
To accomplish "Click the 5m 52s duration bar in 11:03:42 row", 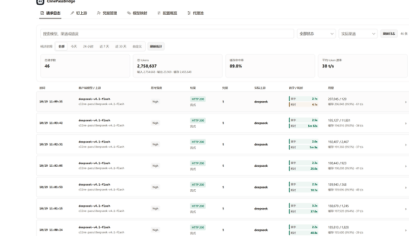I will (303, 126).
